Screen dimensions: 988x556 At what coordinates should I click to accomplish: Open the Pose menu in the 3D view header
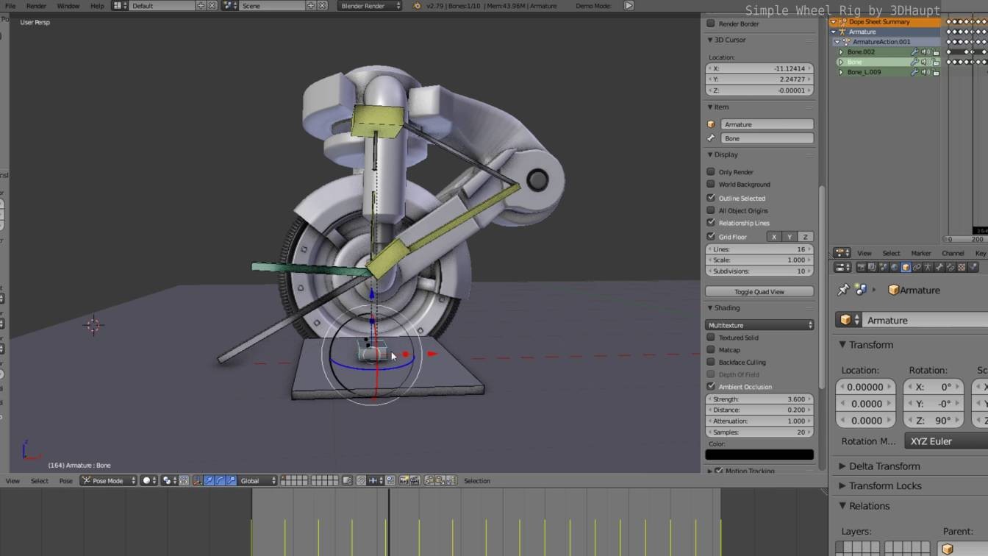[65, 480]
